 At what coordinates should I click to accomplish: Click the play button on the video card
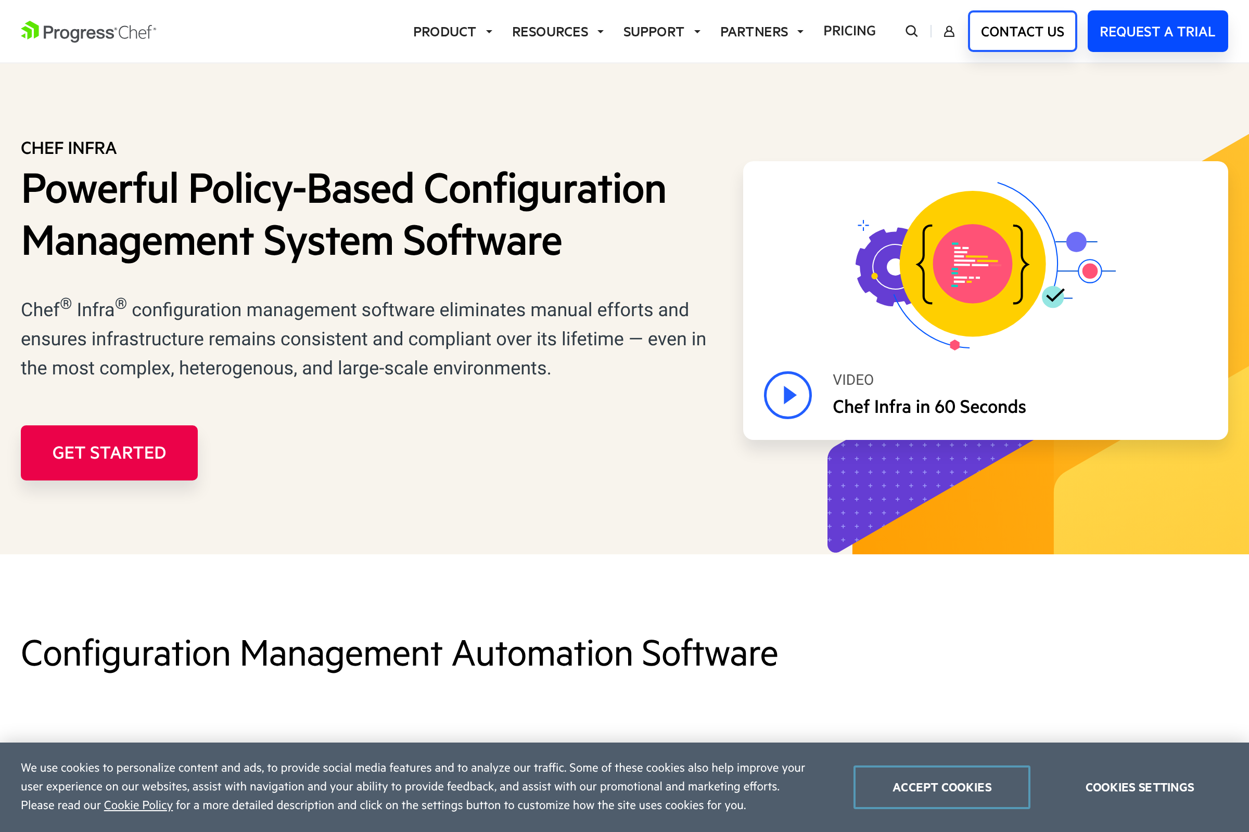click(788, 395)
